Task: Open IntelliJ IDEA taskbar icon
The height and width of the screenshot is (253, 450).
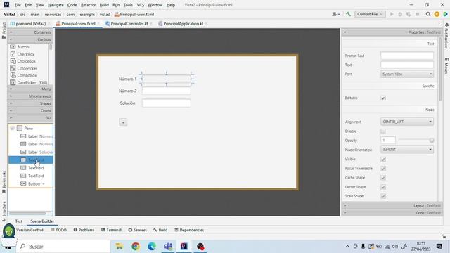Action: (x=184, y=247)
